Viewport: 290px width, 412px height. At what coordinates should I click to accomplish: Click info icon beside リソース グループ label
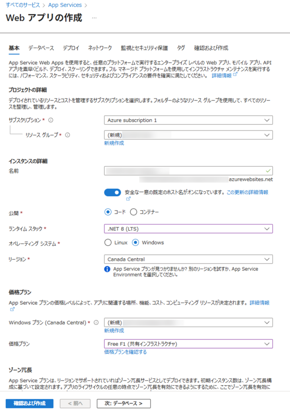67,135
